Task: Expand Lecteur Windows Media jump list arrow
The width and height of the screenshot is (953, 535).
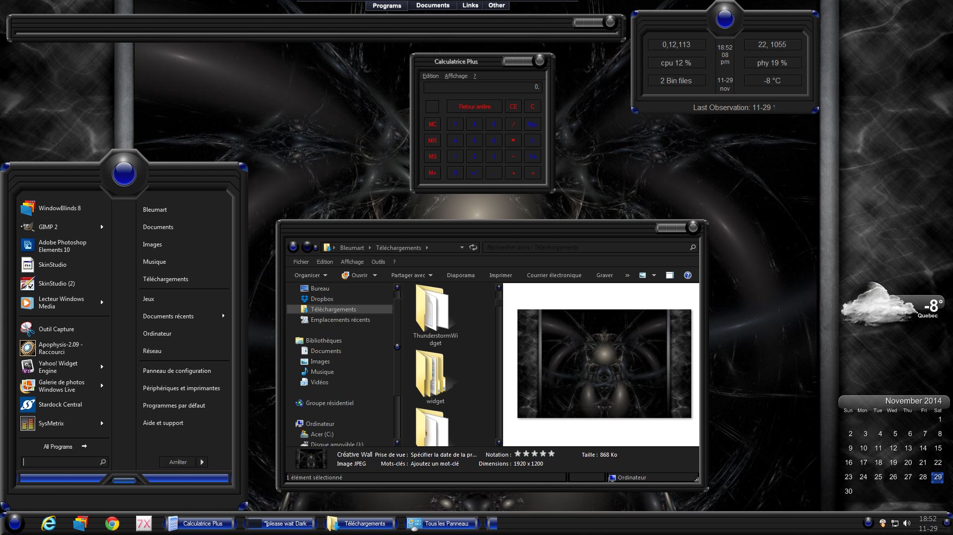Action: point(102,302)
